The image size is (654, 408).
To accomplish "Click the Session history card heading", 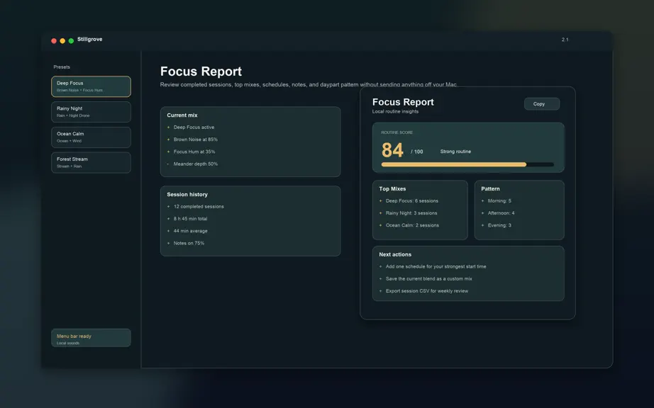I will pos(187,194).
